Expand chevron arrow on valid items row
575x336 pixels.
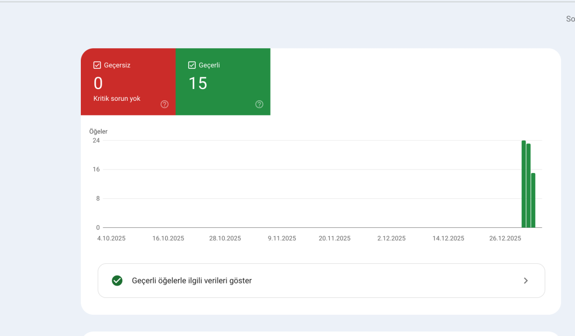click(x=526, y=281)
